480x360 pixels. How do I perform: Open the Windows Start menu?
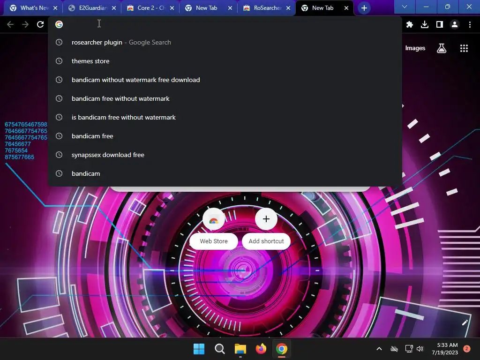[x=199, y=349]
